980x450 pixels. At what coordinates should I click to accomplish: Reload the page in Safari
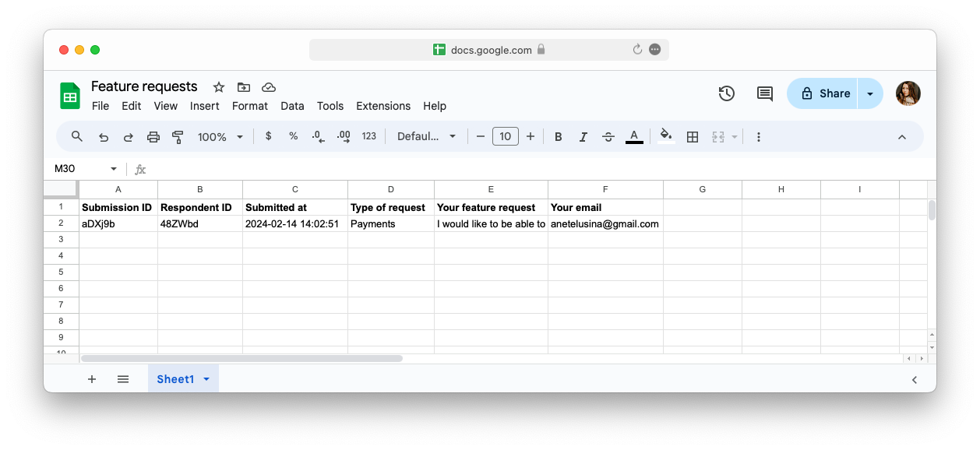[x=637, y=50]
